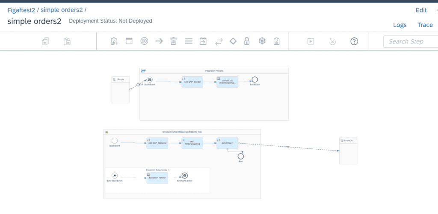Open the Trace link
The width and height of the screenshot is (438, 214).
[425, 25]
